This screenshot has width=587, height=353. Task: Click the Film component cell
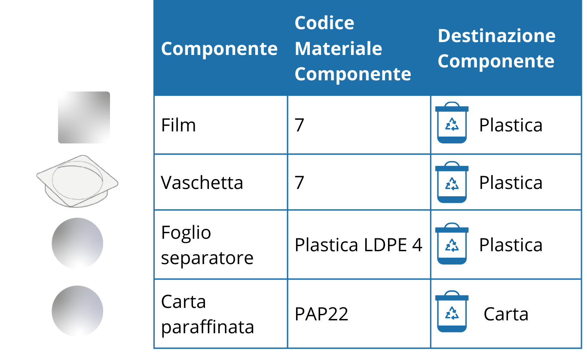221,125
